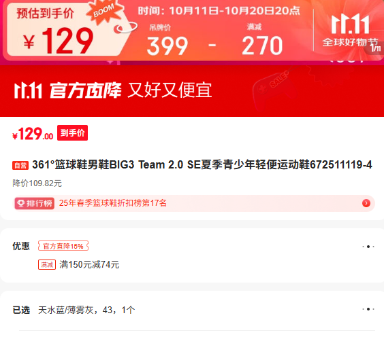Expand 优惠 section with three-dot button
The image size is (384, 339).
click(368, 247)
